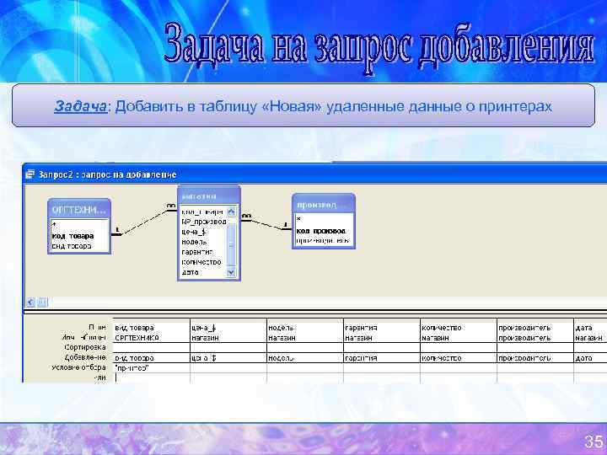
Task: Click the Запрос2 window title icon
Action: 30,174
